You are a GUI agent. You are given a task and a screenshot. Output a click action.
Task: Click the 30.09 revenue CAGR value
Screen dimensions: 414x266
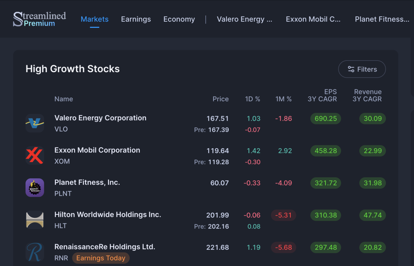373,118
